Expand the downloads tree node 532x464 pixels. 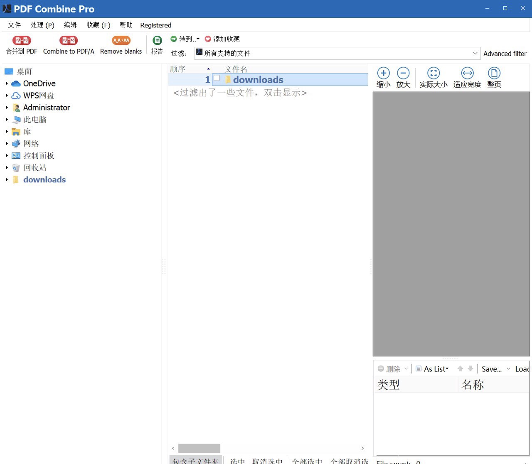tap(7, 180)
